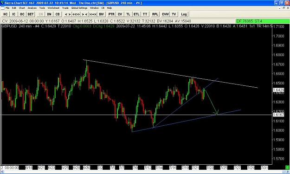Click the OC toolbar button
The width and height of the screenshot is (290, 174).
(x=22, y=14)
